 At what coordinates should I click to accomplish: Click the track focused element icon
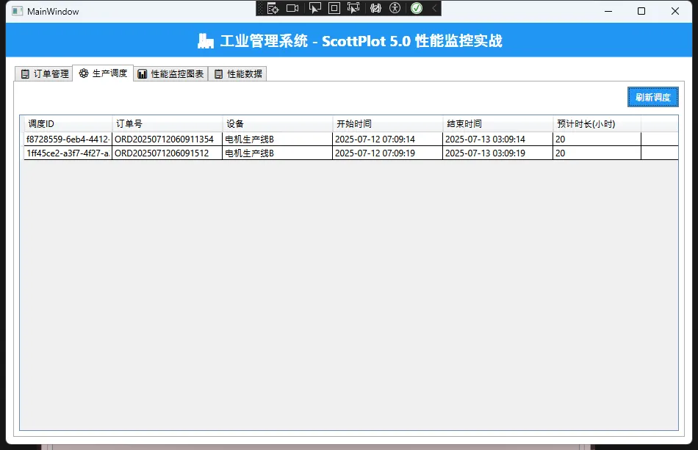tap(353, 8)
